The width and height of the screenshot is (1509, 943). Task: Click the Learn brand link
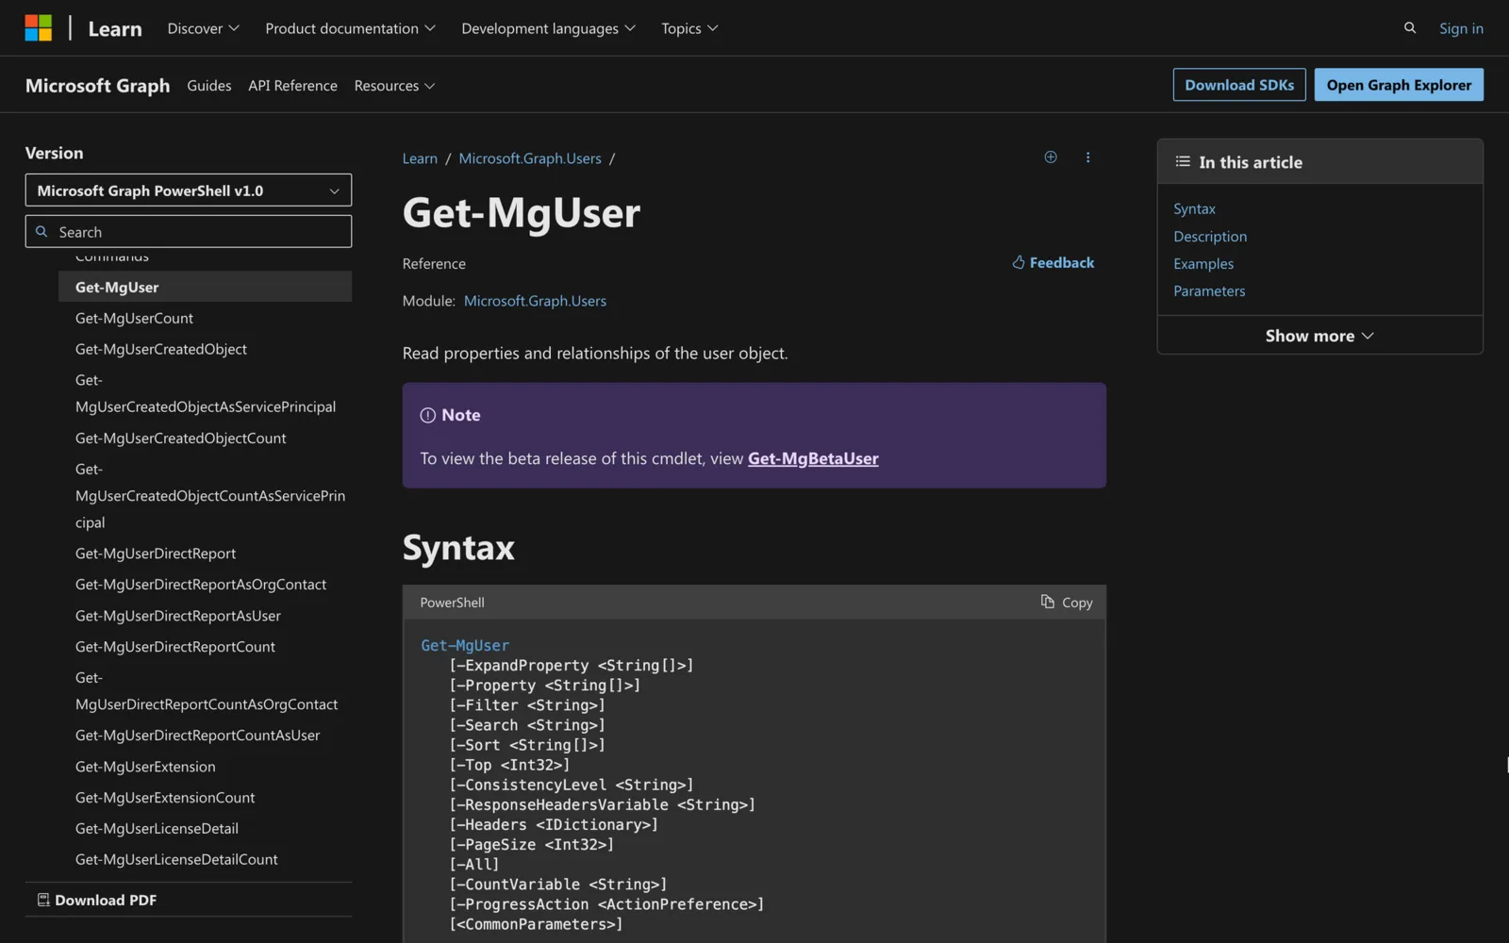pyautogui.click(x=115, y=28)
